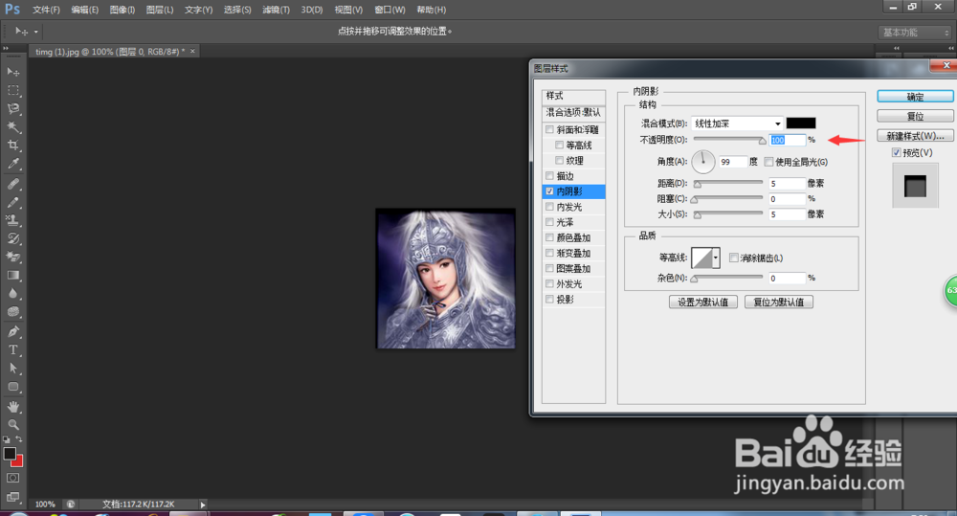Select the Move tool in toolbox
The width and height of the screenshot is (957, 516).
(x=12, y=72)
